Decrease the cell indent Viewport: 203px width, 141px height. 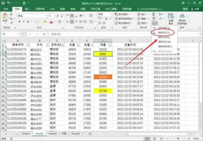coord(81,21)
